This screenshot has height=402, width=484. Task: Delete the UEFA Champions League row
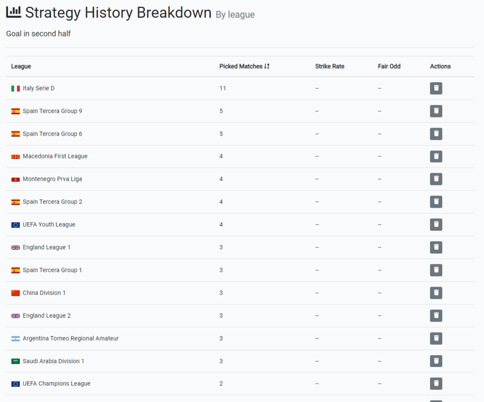coord(436,384)
